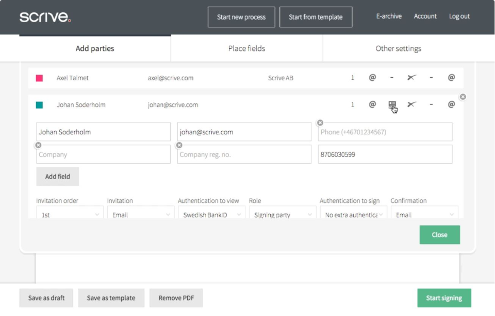The width and height of the screenshot is (495, 316).
Task: Click Log out in the header
Action: pyautogui.click(x=459, y=16)
